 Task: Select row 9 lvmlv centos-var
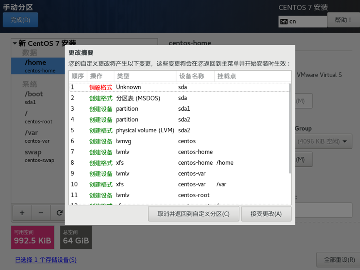[x=179, y=173]
